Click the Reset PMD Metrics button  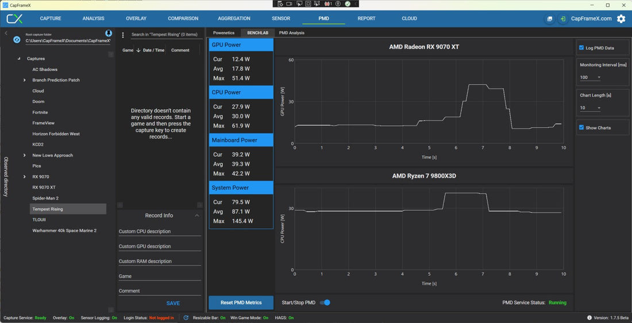coord(241,302)
